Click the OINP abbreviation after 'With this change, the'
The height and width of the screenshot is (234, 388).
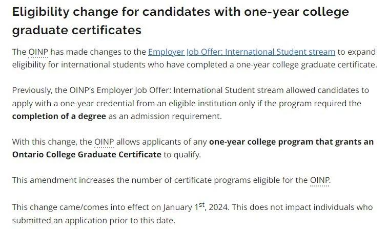tap(104, 142)
